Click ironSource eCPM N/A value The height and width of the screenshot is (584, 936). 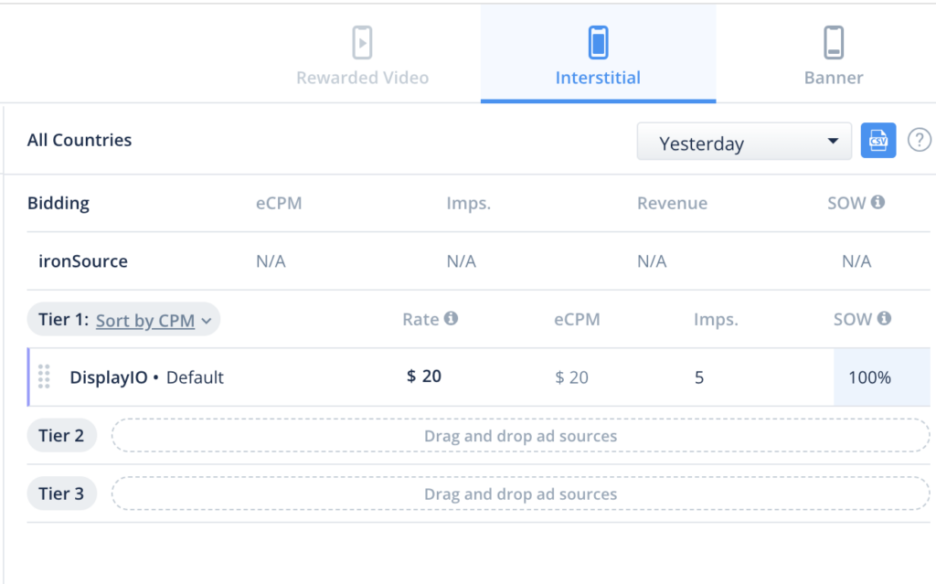(271, 261)
